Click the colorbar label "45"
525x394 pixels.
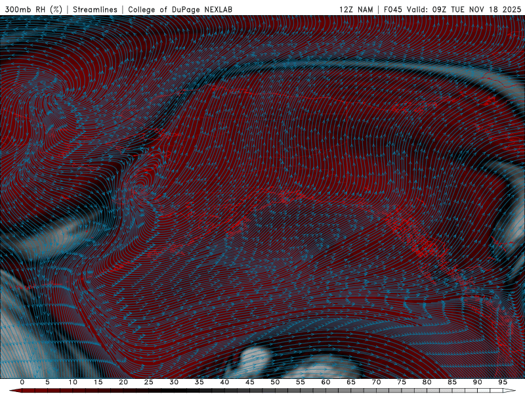[250, 382]
